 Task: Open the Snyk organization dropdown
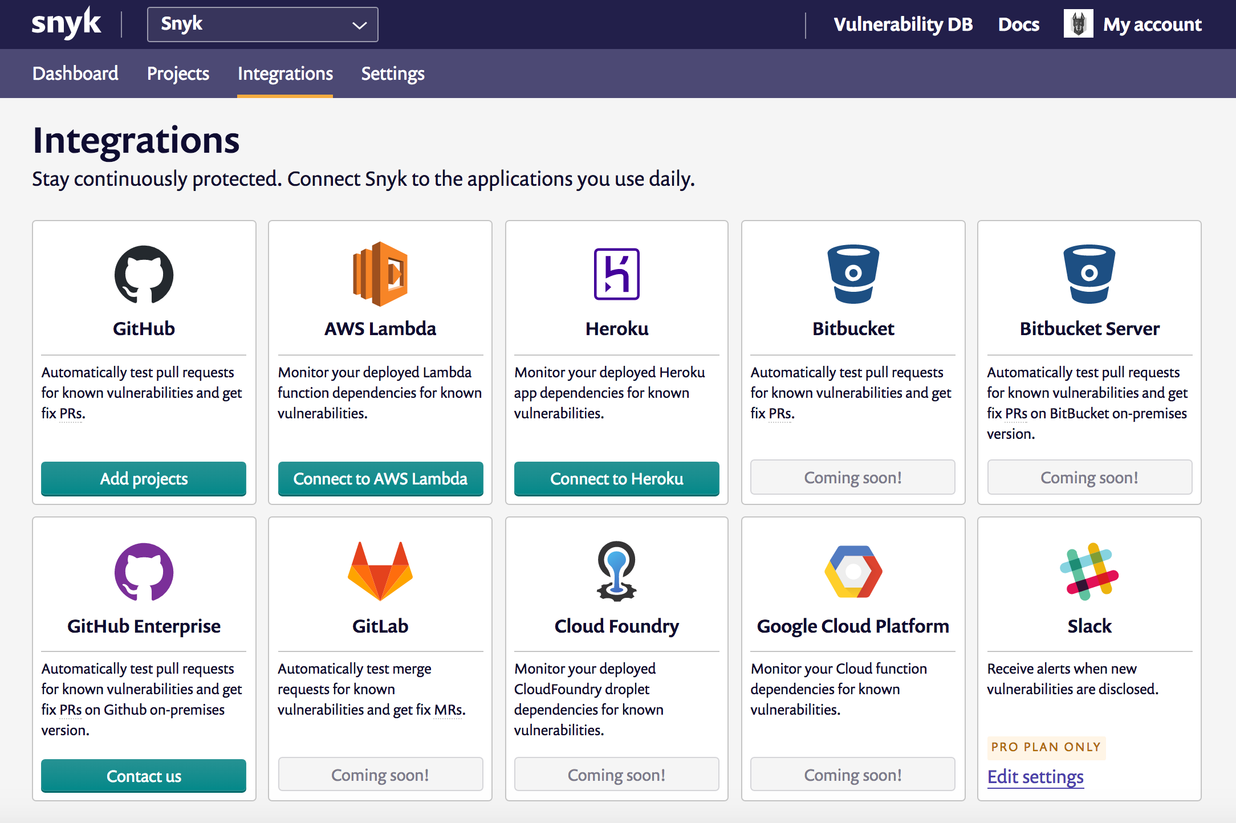[262, 25]
